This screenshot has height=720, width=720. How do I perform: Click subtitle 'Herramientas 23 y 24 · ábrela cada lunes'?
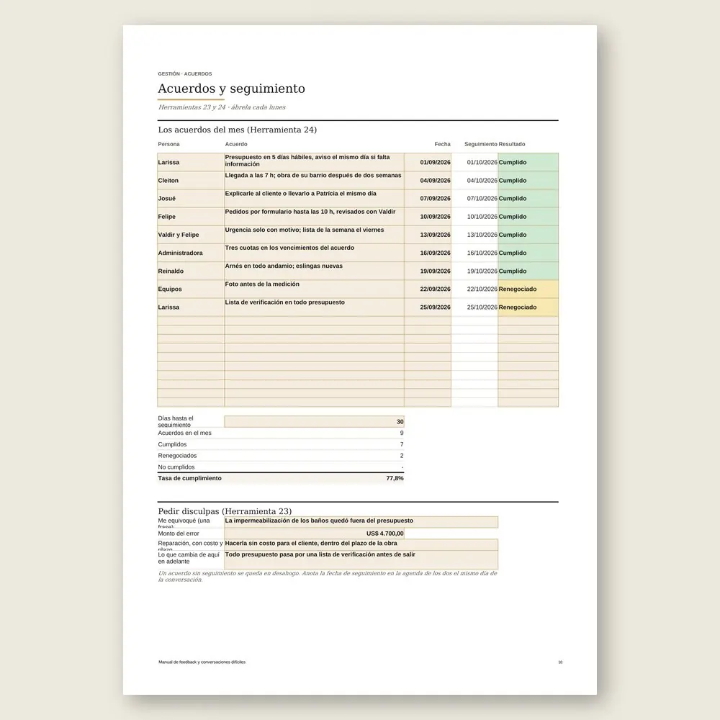point(222,107)
